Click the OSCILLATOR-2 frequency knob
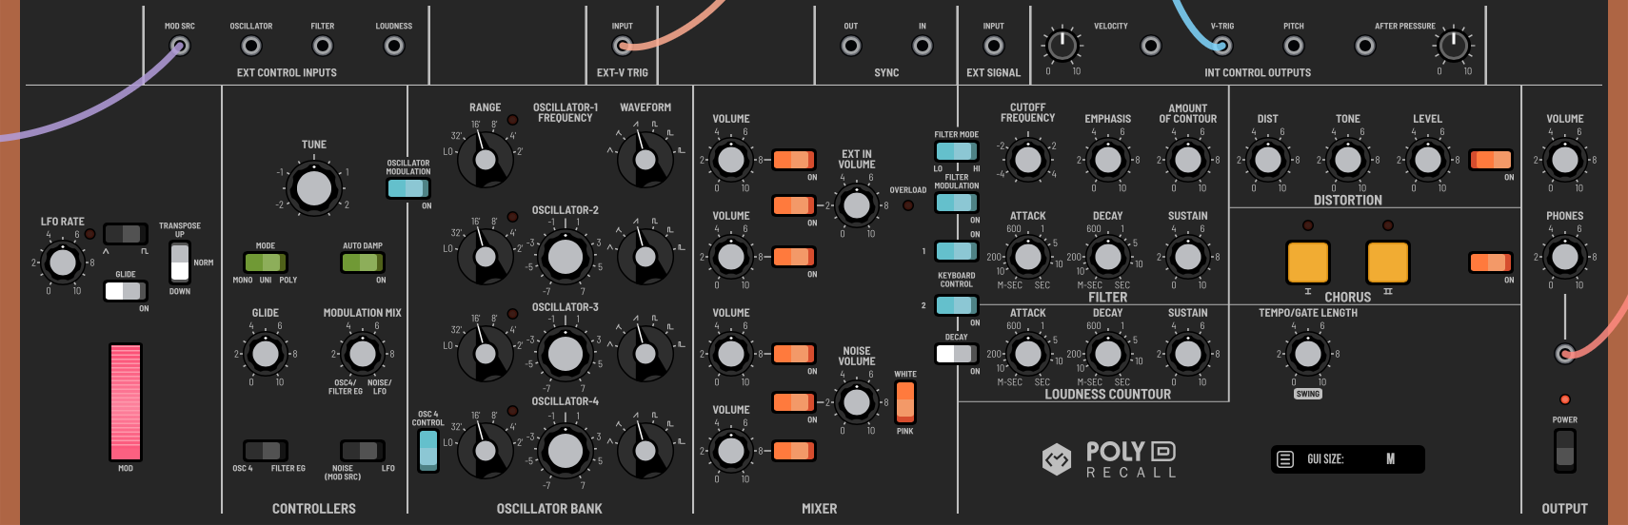 (566, 257)
